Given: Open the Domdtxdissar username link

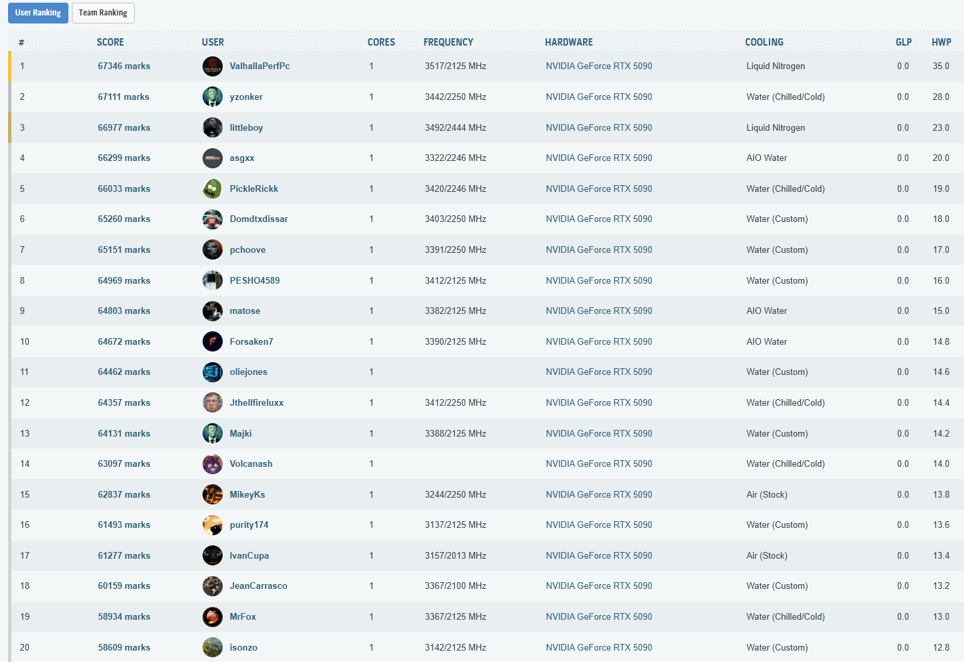Looking at the screenshot, I should pyautogui.click(x=258, y=219).
